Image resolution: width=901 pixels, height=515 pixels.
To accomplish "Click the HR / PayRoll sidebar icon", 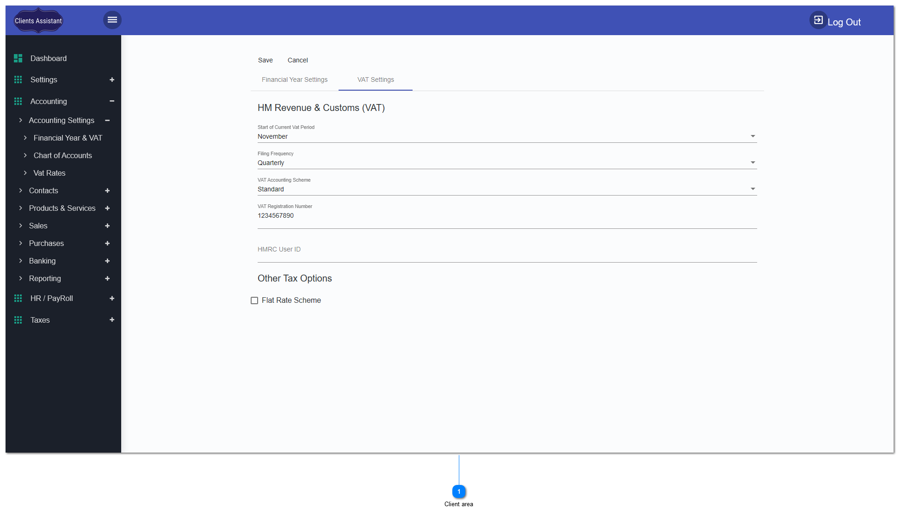I will 18,298.
